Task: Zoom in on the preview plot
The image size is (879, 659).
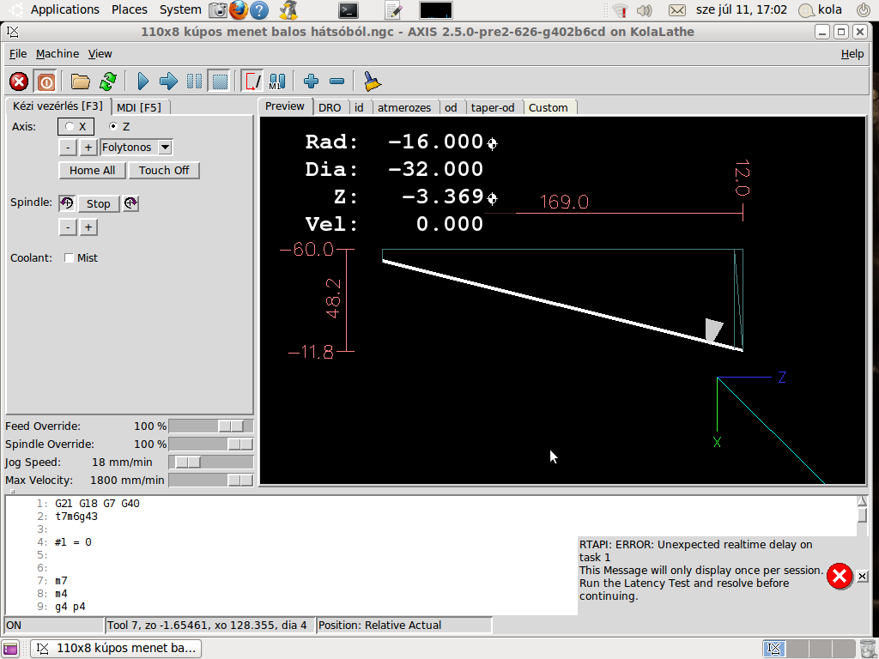Action: (311, 82)
